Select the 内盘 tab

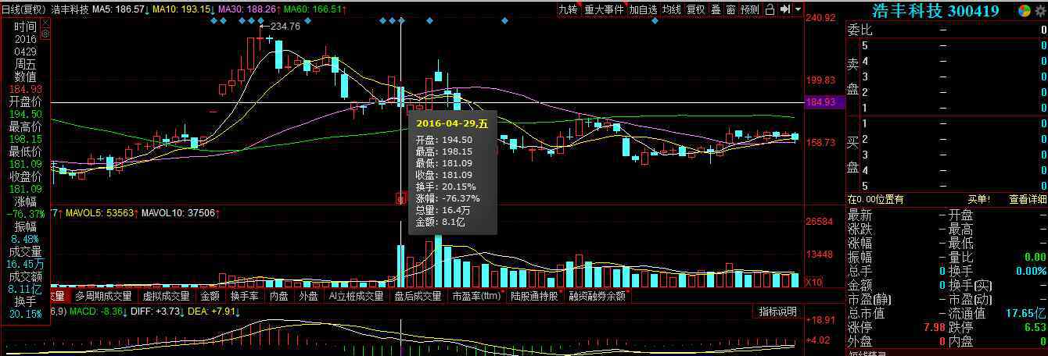(x=278, y=297)
